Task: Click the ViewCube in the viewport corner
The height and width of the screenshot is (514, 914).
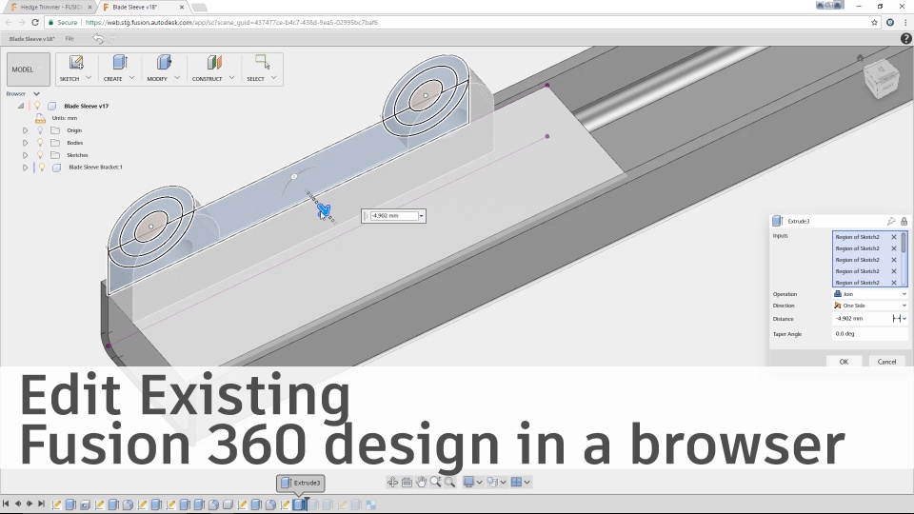Action: tap(881, 80)
